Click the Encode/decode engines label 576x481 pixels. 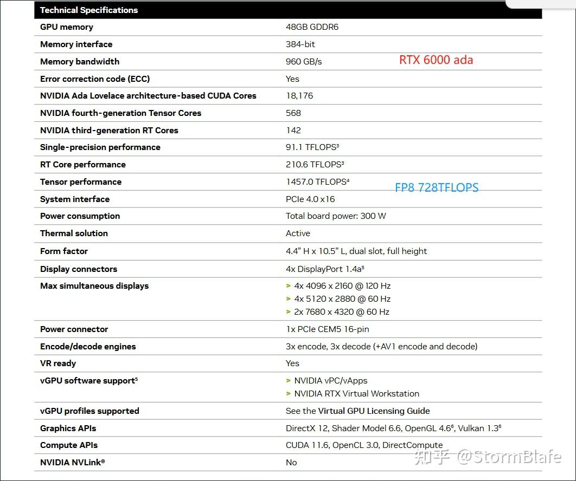88,347
